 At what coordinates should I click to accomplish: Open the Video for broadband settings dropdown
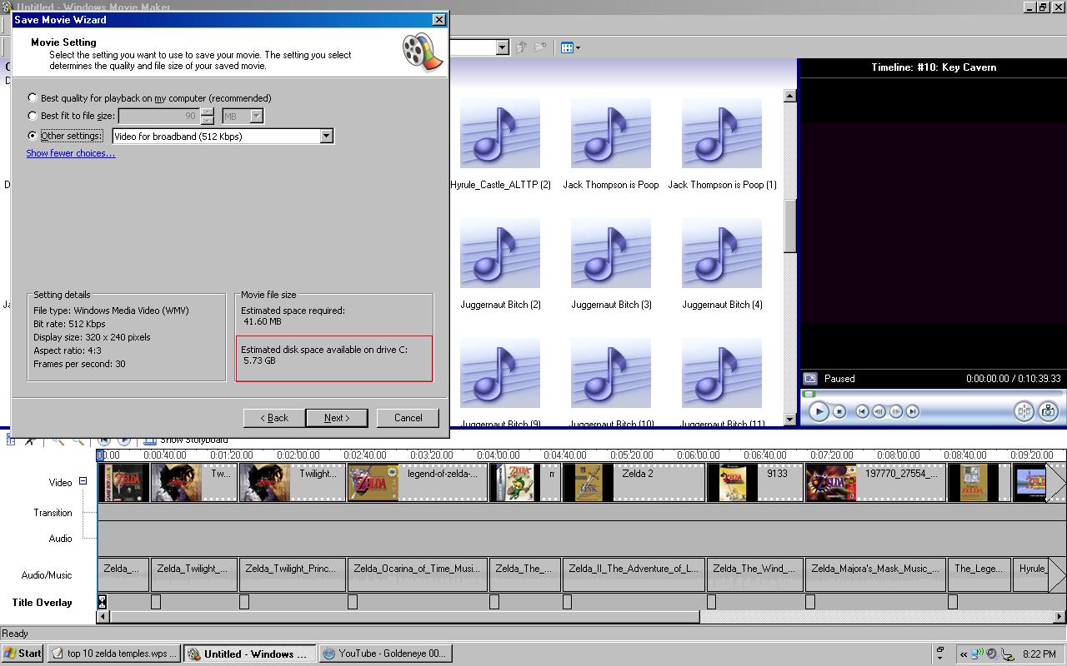pyautogui.click(x=327, y=136)
